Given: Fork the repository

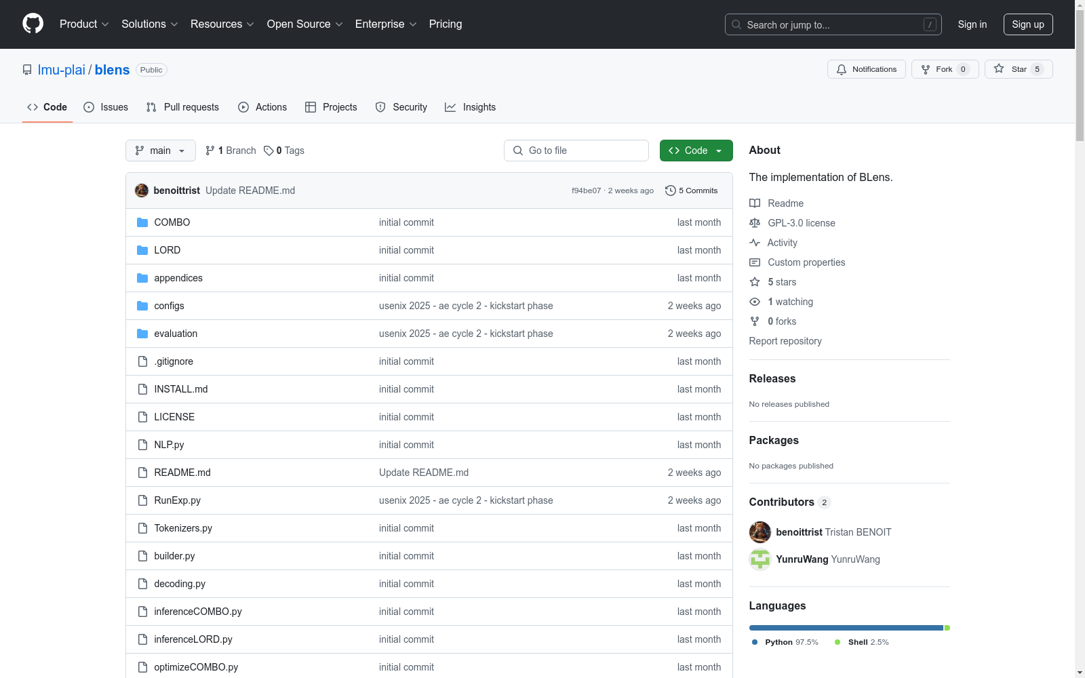Looking at the screenshot, I should click(x=945, y=69).
